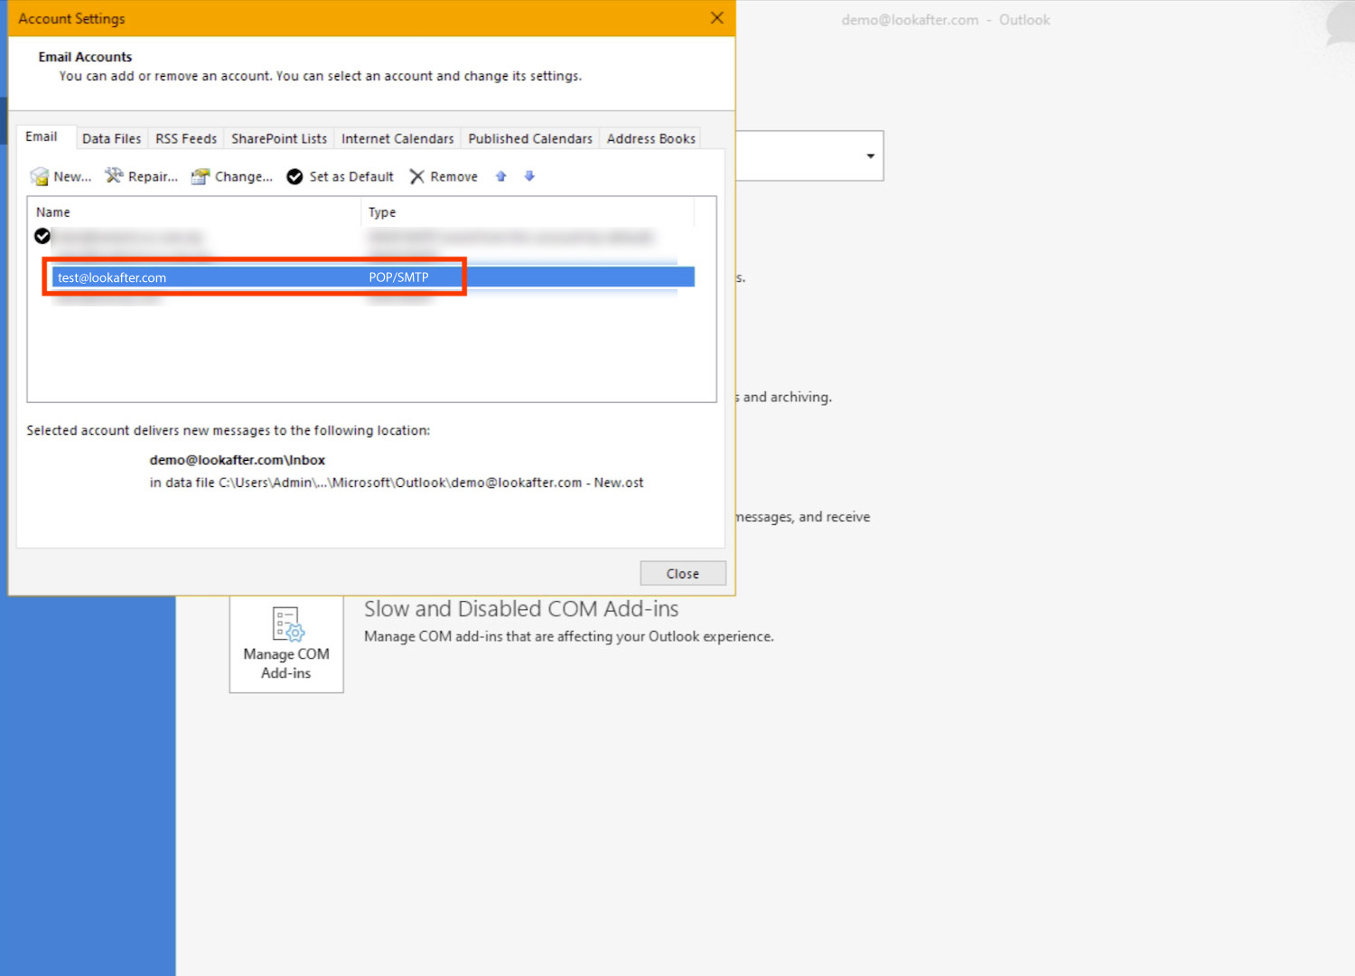Open the RSS Feeds tab
The image size is (1355, 976).
[186, 138]
